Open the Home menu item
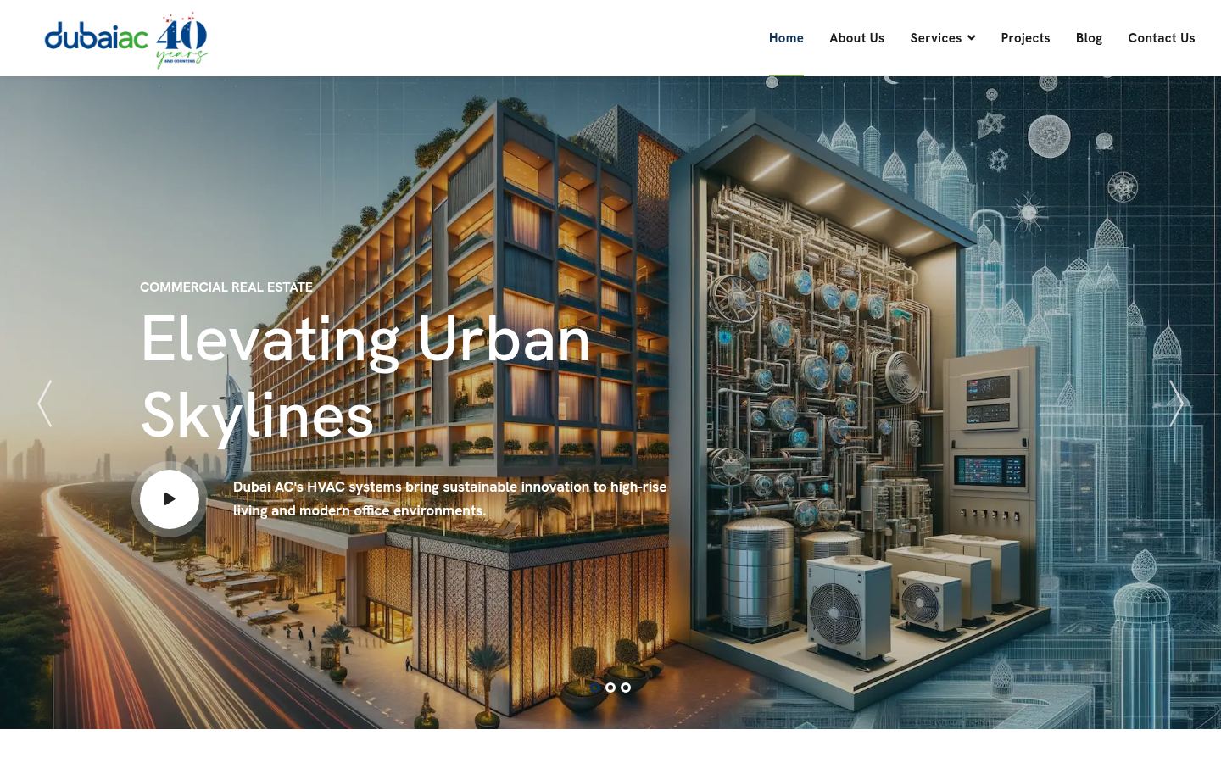The height and width of the screenshot is (763, 1221). coord(786,38)
